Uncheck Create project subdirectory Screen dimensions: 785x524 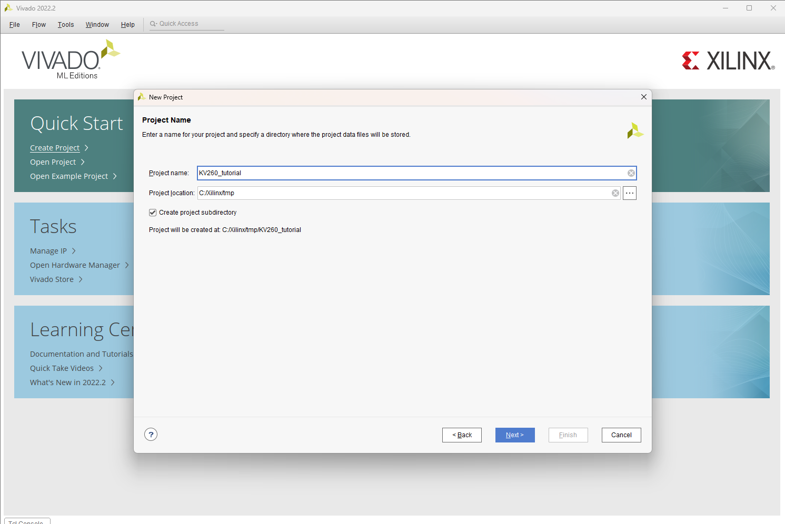tap(153, 213)
